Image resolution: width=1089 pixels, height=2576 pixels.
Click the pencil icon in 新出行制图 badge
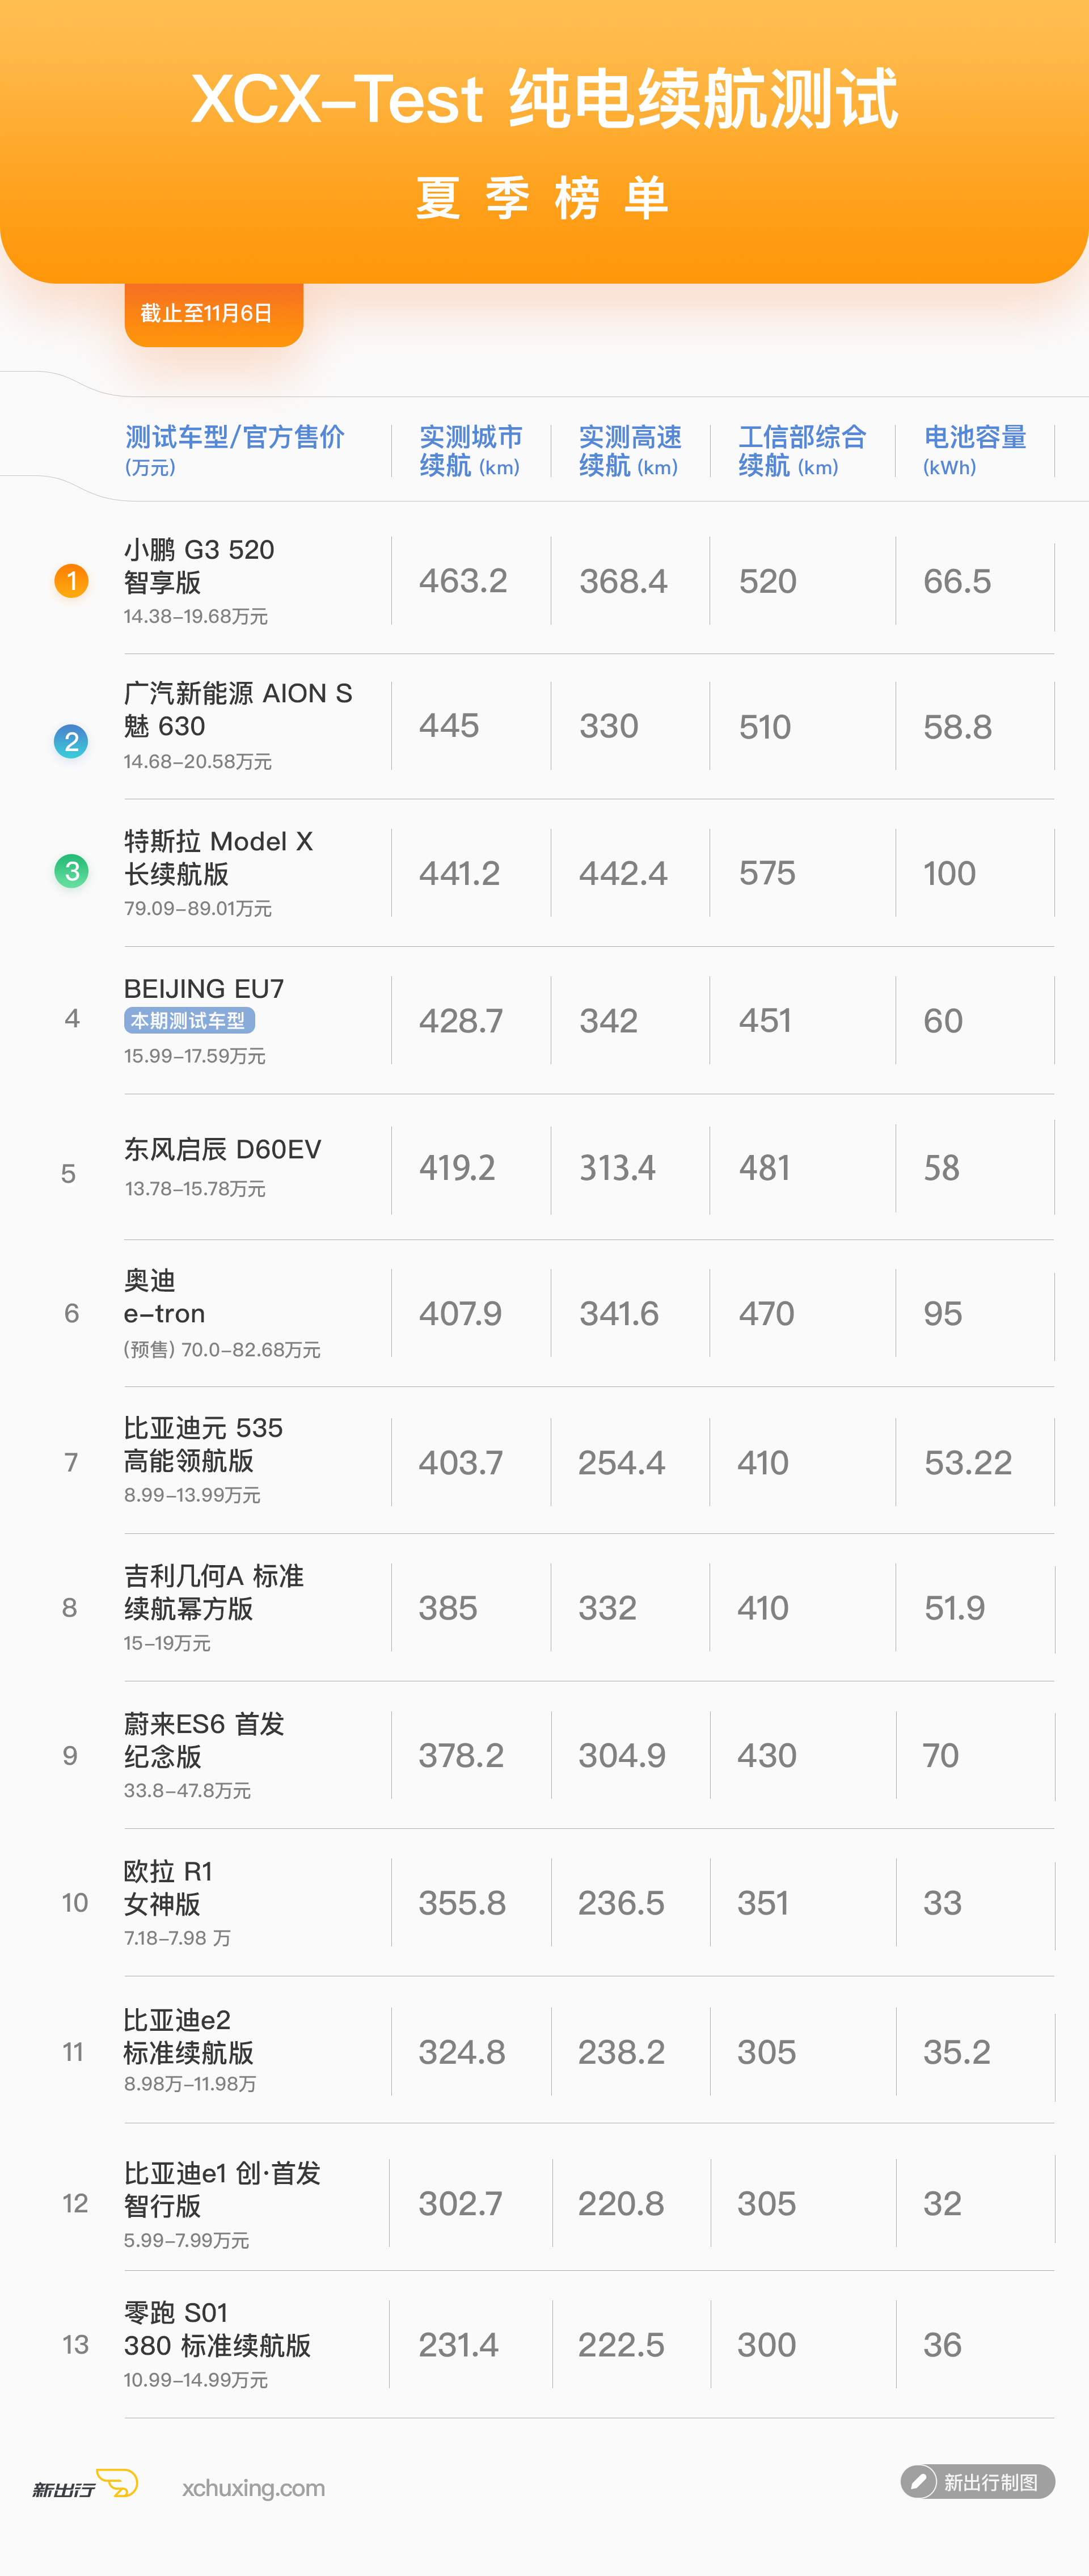pyautogui.click(x=919, y=2482)
